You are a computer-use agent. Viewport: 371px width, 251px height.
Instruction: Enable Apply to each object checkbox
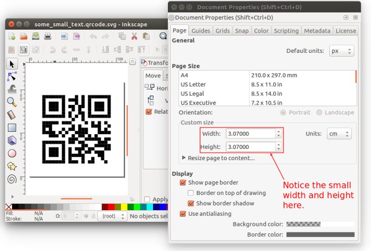147,200
